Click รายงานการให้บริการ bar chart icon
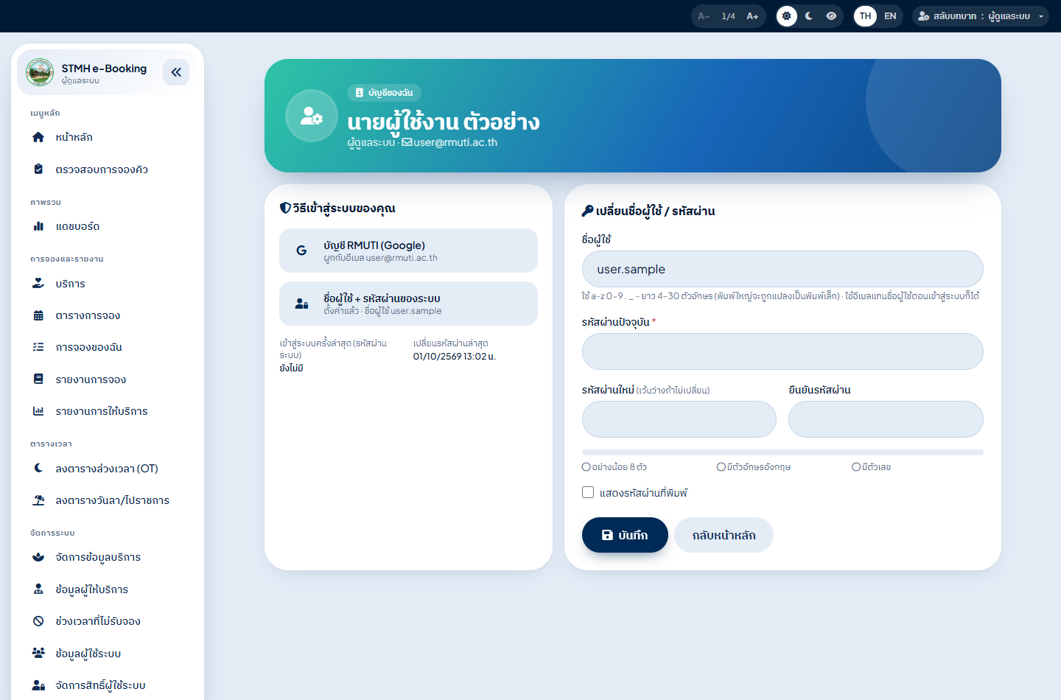Image resolution: width=1061 pixels, height=700 pixels. (38, 411)
